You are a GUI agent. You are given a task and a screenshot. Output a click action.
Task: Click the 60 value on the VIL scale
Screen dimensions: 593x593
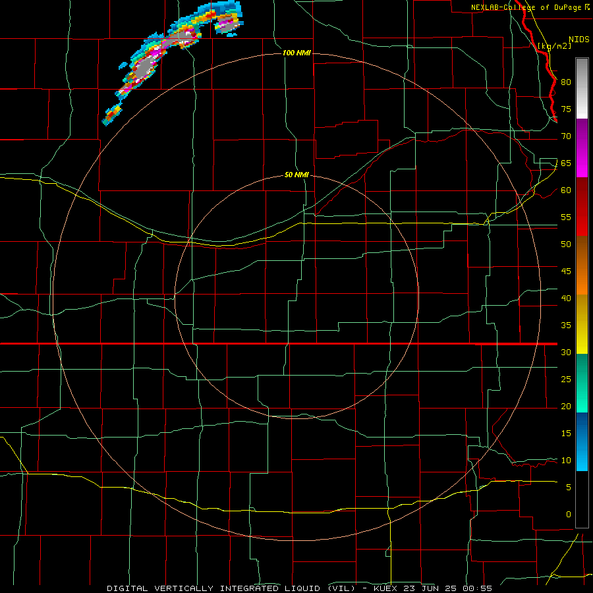566,190
